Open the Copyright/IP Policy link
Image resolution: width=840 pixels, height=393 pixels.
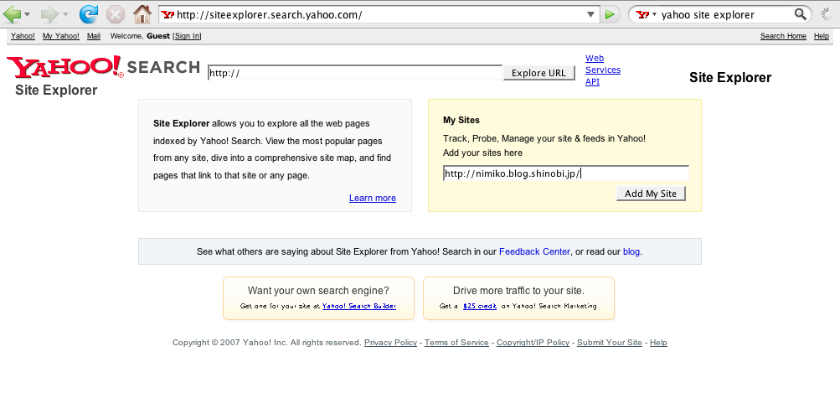pos(533,343)
